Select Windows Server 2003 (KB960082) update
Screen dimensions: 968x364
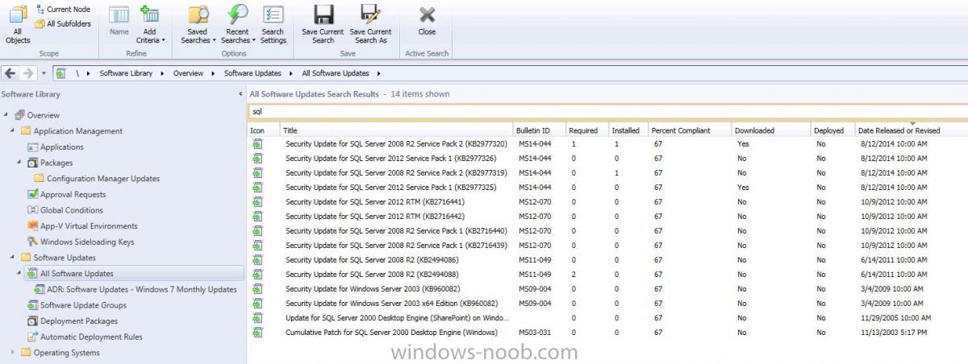(x=607, y=288)
